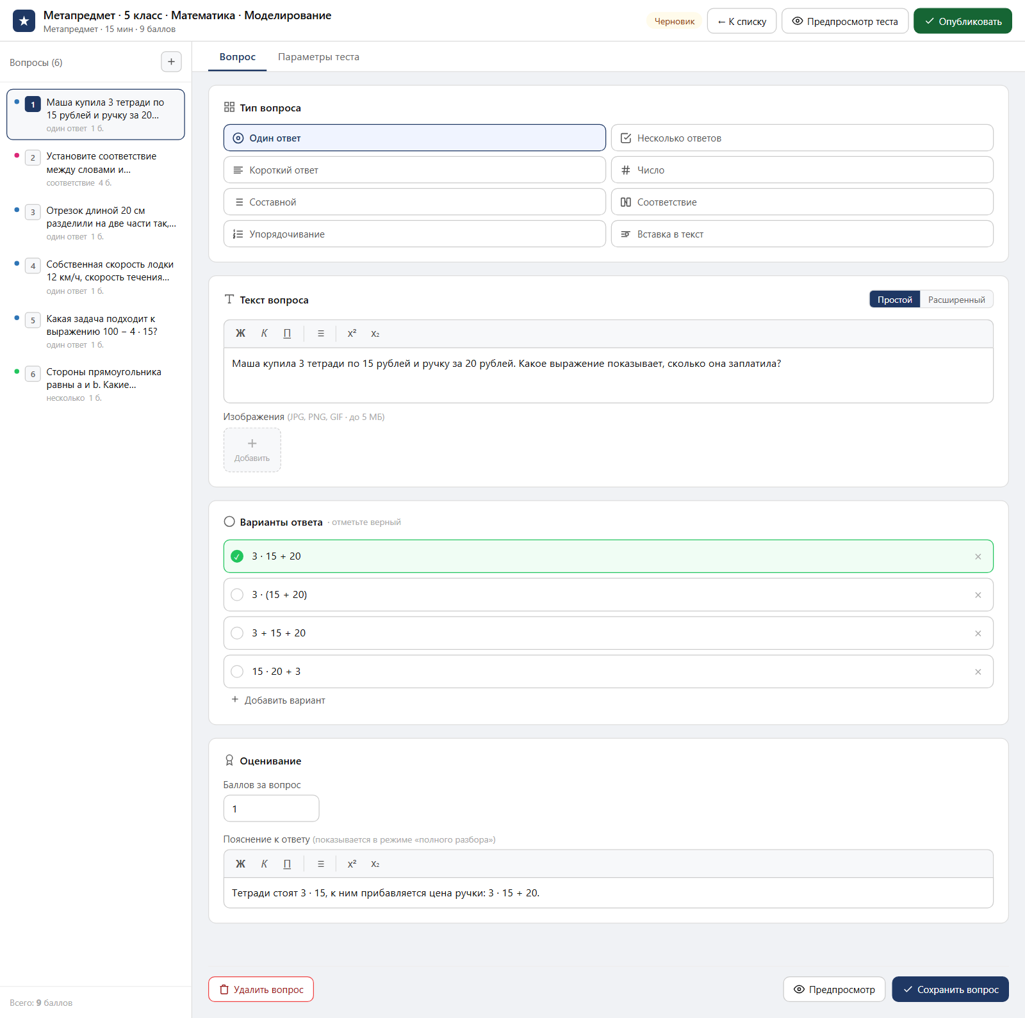Apply underline in question text toolbar
The width and height of the screenshot is (1025, 1018).
coord(287,334)
